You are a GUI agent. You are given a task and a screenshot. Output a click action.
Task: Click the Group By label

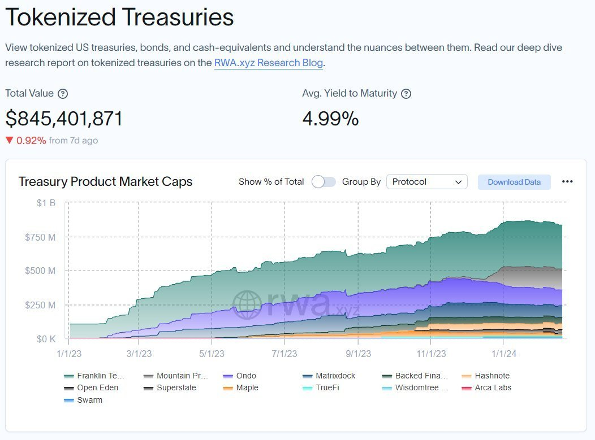pos(361,181)
